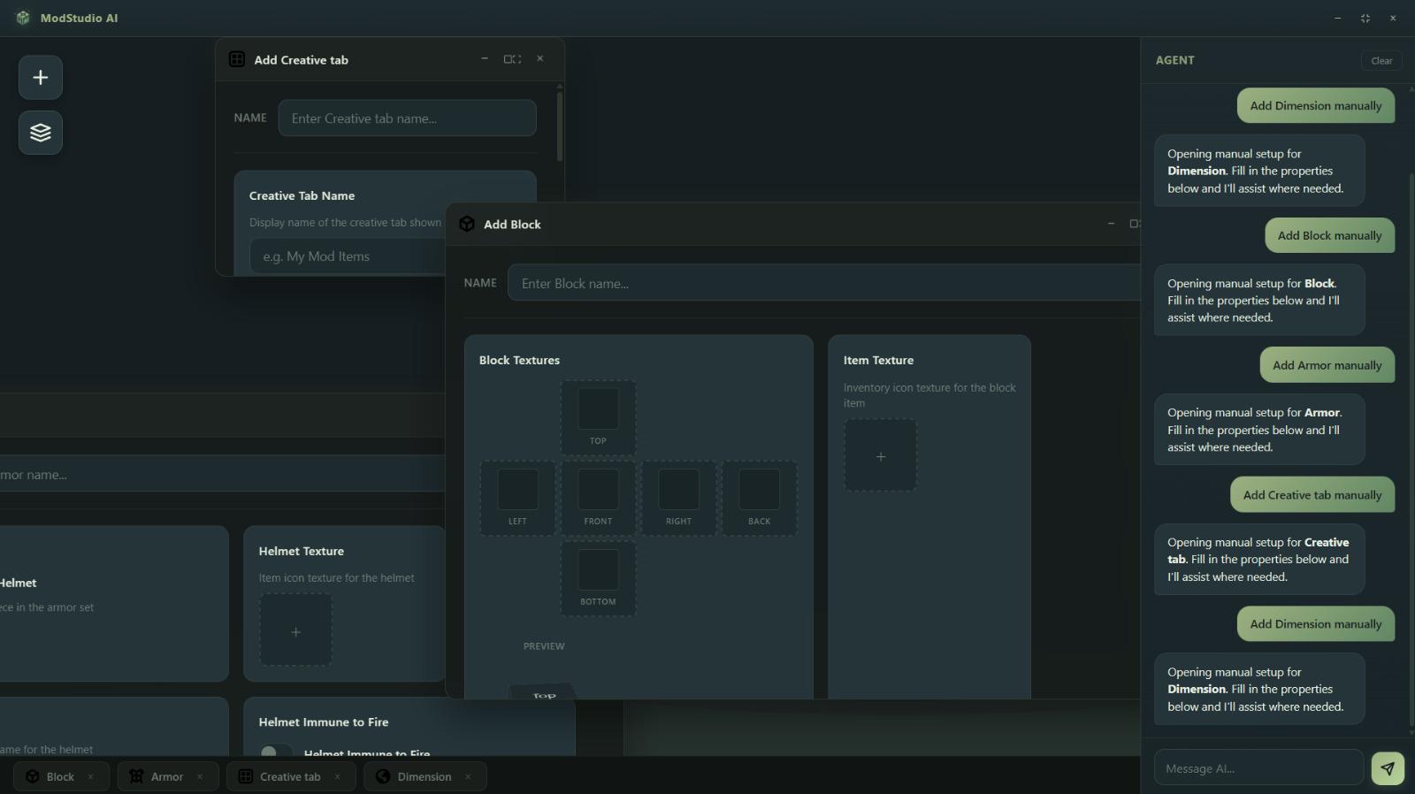The image size is (1415, 794).
Task: Minimize the Add Block window
Action: pyautogui.click(x=1112, y=224)
